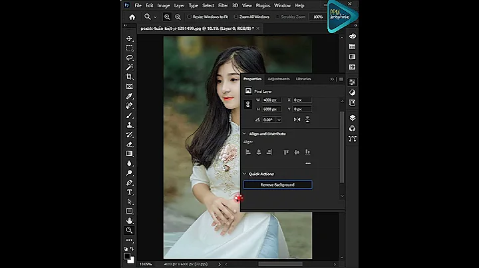Open the Image menu
This screenshot has width=479, height=268.
[164, 5]
